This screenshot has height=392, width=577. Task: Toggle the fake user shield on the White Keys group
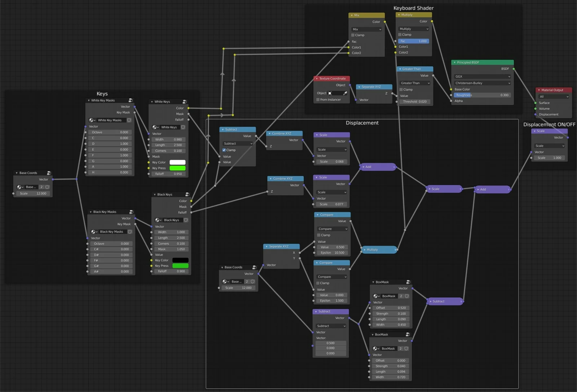[x=183, y=127]
